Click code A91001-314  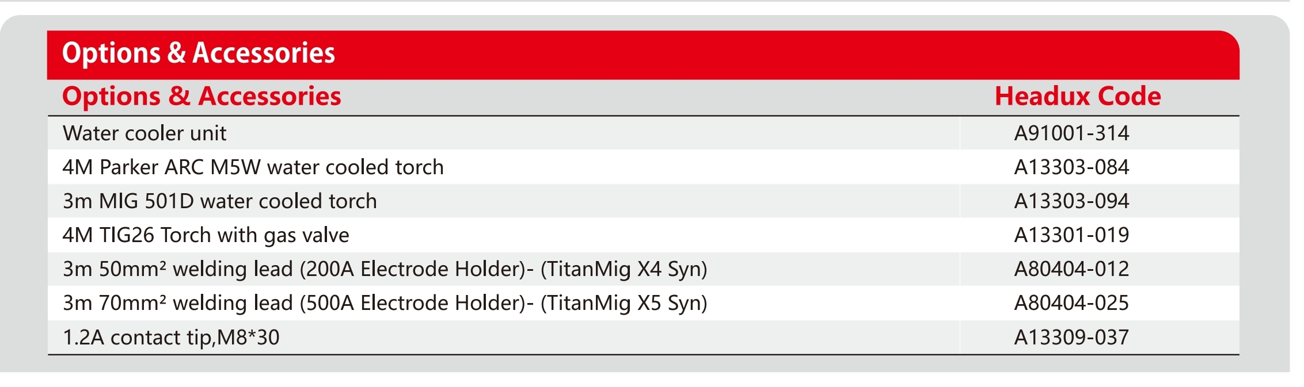point(1071,133)
